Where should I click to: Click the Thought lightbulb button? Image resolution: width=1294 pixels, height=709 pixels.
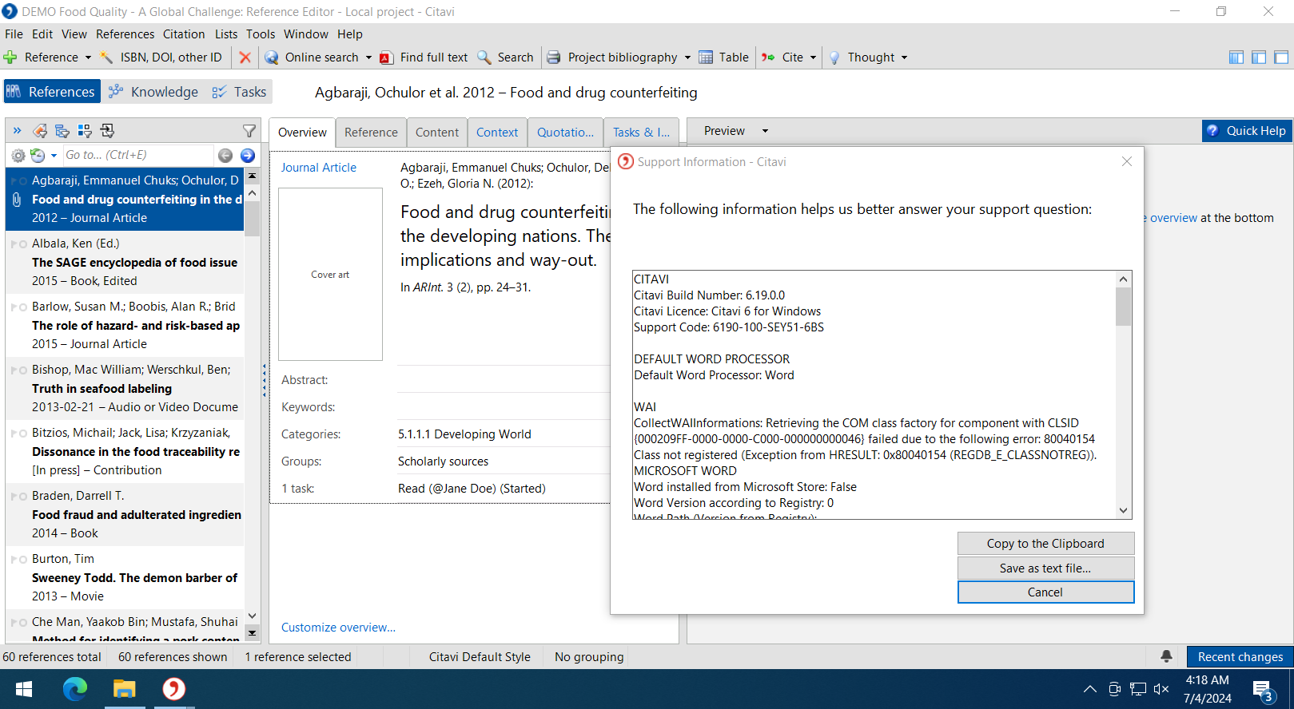[x=862, y=57]
